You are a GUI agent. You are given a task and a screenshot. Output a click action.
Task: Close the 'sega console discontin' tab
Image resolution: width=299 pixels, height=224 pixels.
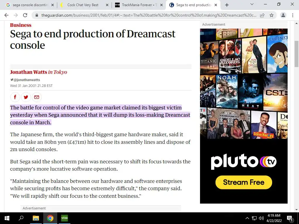[x=53, y=5]
